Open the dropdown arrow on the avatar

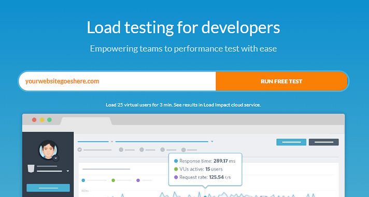[56, 159]
